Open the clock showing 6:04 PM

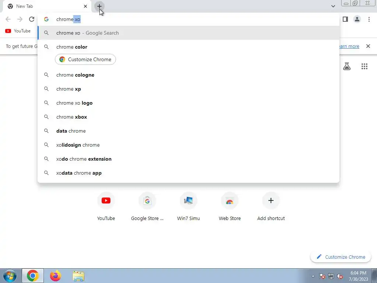click(358, 276)
